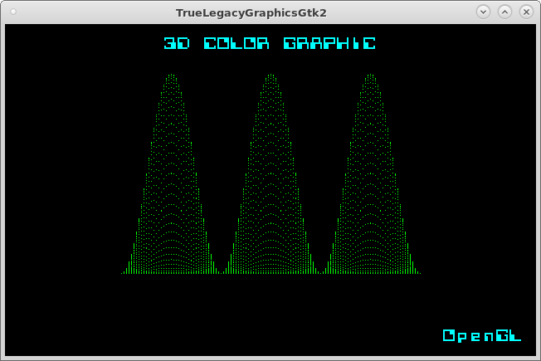Maximize the TrueLegacyGraphicsGtk2 window
The image size is (541, 361).
coord(504,12)
